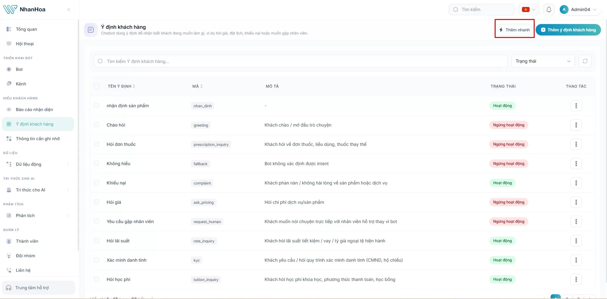Click Thêm nhanh button
The width and height of the screenshot is (607, 299).
(514, 30)
